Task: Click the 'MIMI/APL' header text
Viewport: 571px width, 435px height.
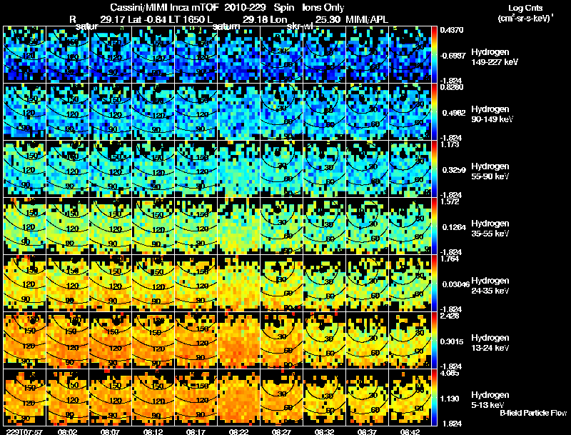Action: 367,19
